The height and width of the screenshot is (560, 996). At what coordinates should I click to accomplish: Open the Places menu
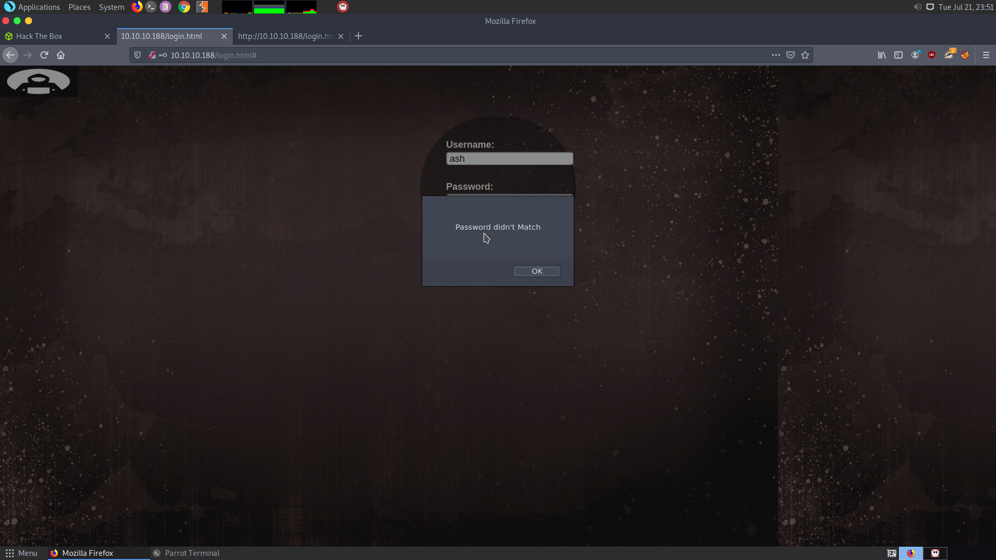pos(79,7)
